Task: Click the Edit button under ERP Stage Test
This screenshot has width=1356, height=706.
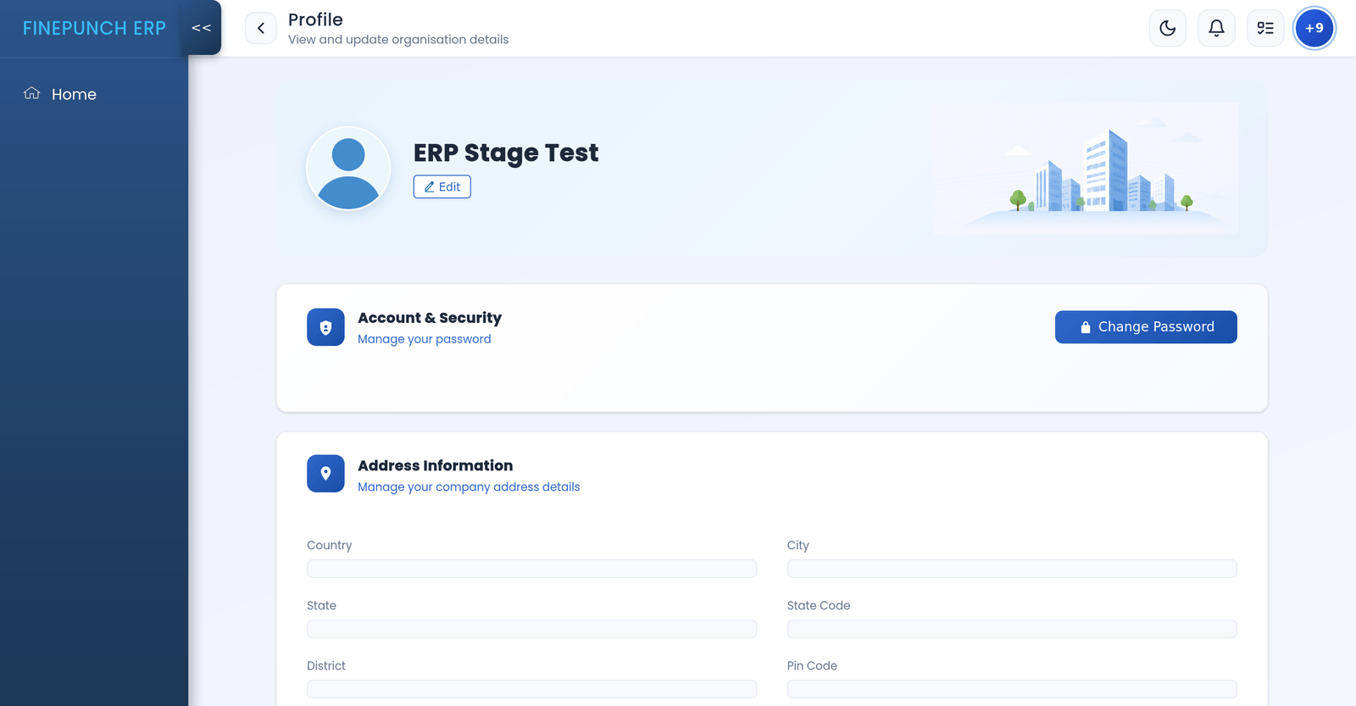Action: [x=442, y=186]
